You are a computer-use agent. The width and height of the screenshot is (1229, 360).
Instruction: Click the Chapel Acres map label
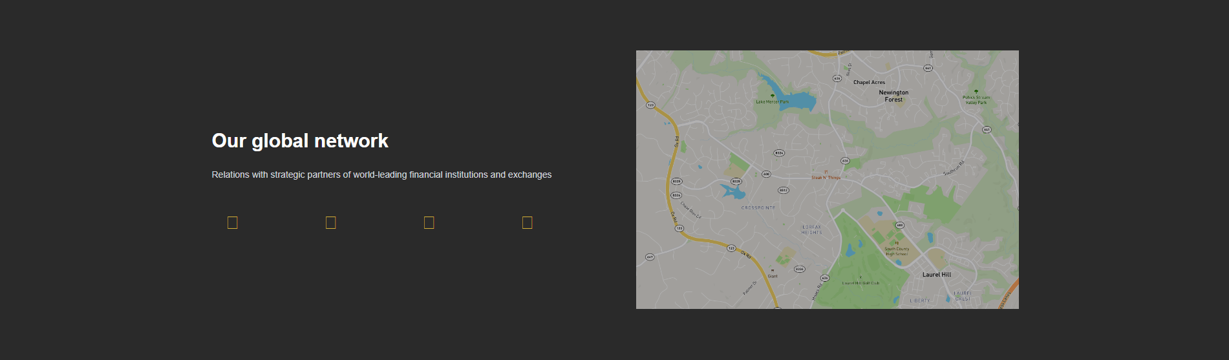click(869, 82)
